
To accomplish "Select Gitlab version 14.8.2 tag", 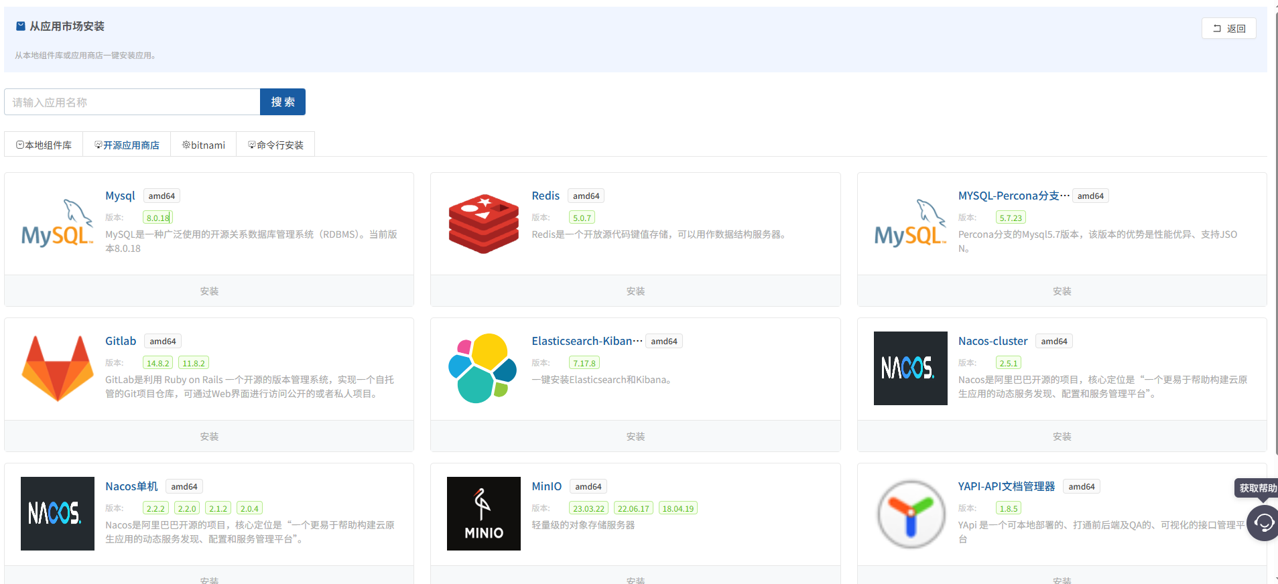I will pos(158,363).
